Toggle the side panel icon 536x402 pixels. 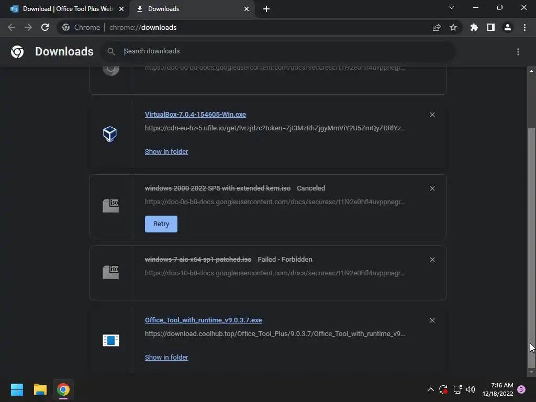491,27
